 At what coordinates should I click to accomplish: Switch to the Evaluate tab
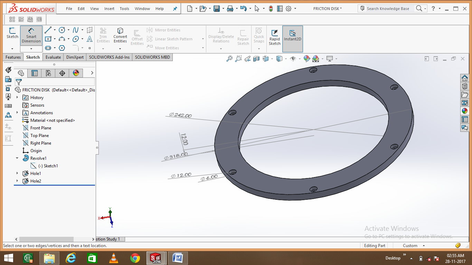click(x=53, y=57)
